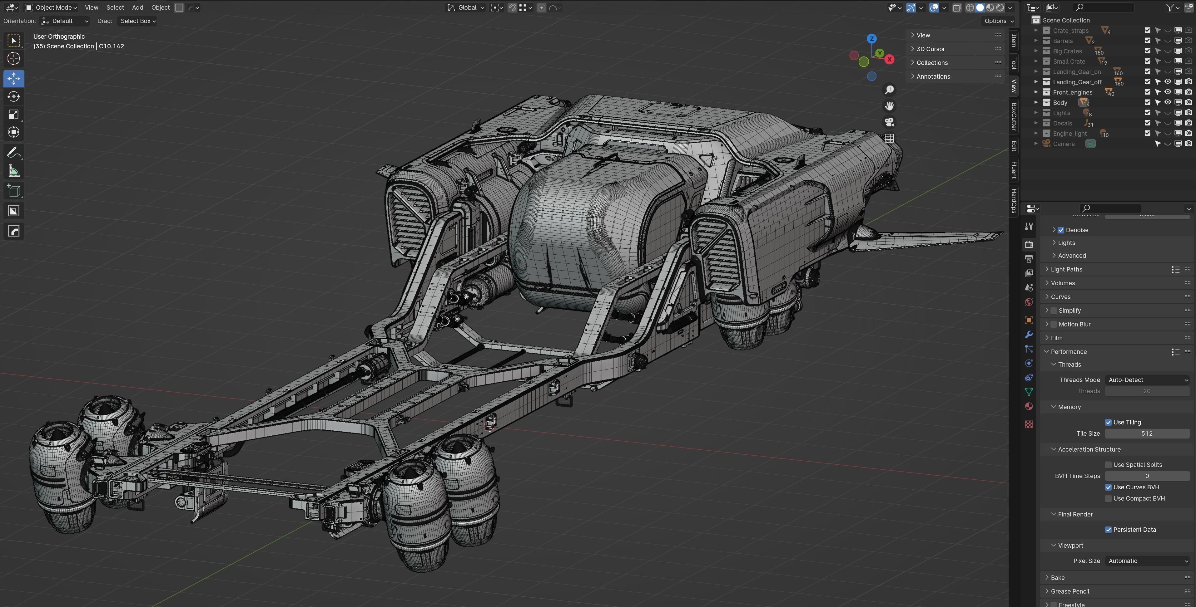Switch to rendered viewport shading
The height and width of the screenshot is (607, 1196).
(x=1000, y=7)
